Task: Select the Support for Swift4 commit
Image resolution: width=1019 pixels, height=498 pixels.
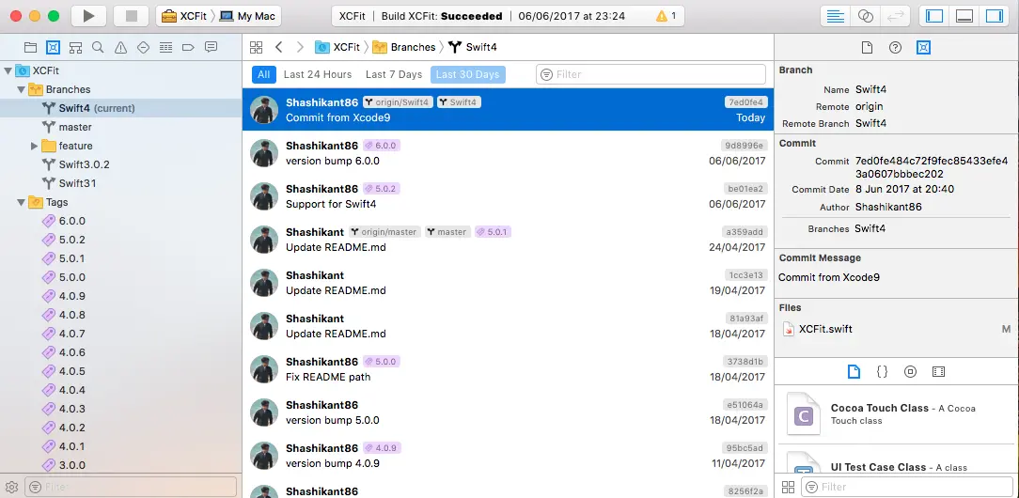Action: 508,196
